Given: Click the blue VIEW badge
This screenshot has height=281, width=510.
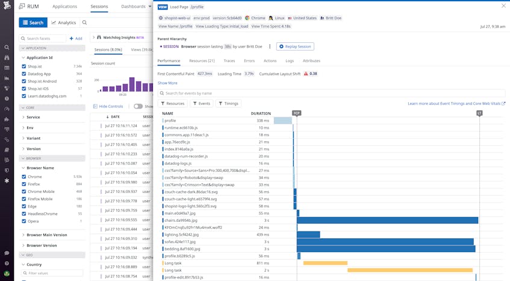Looking at the screenshot, I should pos(163,7).
